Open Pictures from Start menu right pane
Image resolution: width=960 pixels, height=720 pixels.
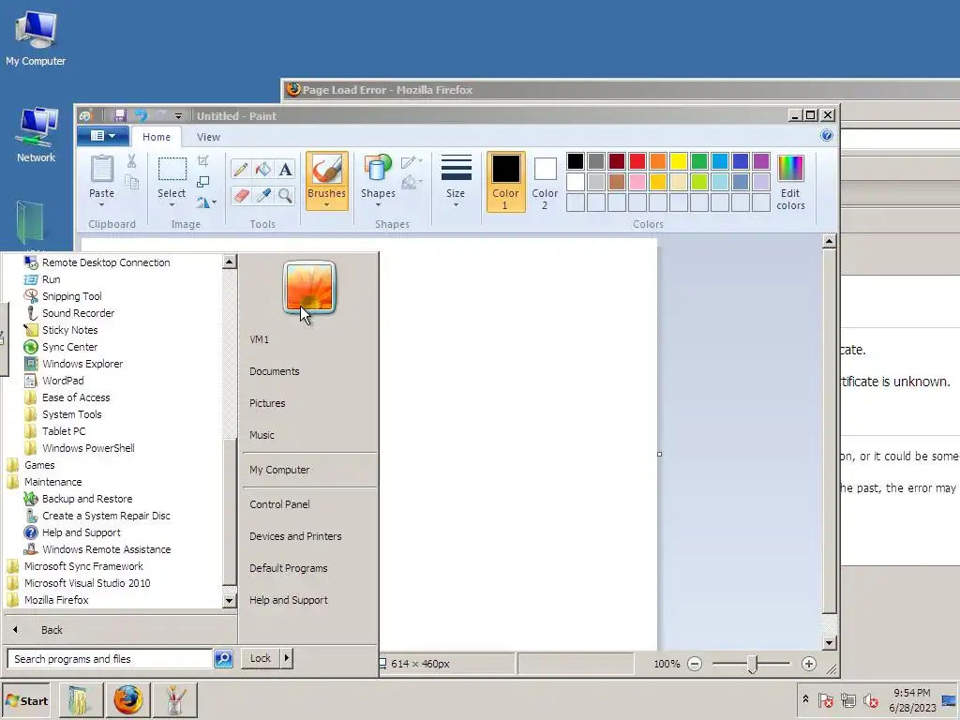pyautogui.click(x=267, y=403)
